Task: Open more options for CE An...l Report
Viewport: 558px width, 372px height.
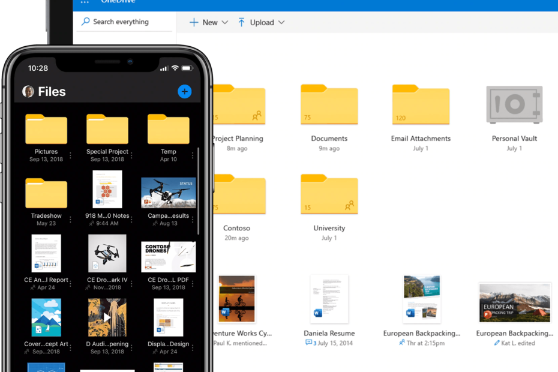Action: (70, 284)
